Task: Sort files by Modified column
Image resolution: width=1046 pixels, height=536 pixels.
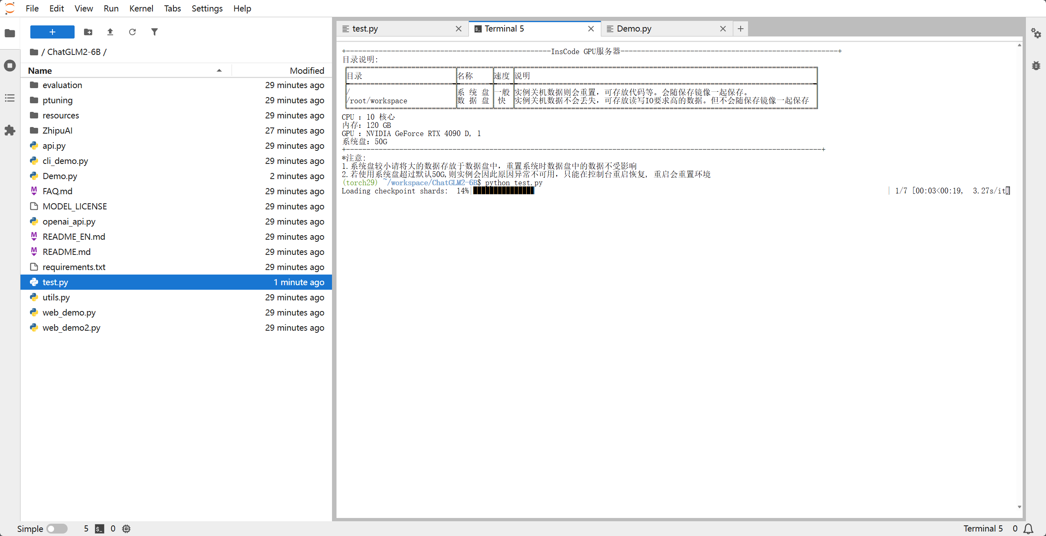Action: 307,70
